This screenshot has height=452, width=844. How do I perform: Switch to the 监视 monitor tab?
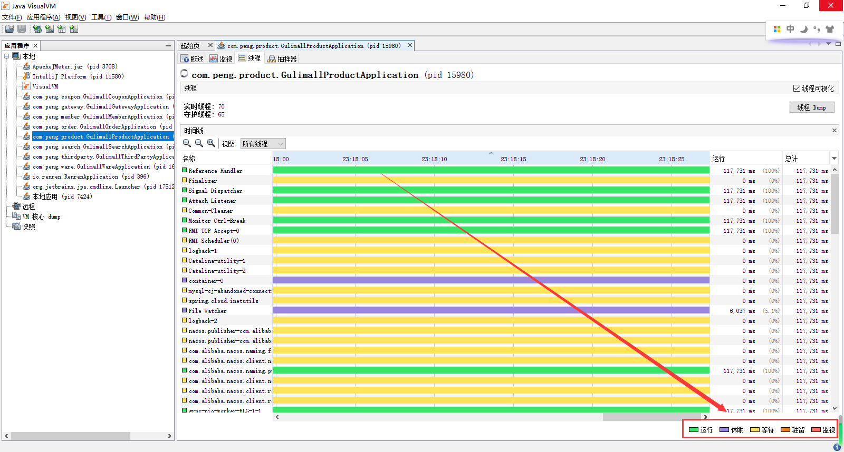[221, 58]
